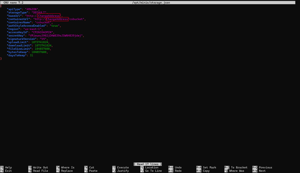Click the "DEFAULT" value
Screen dimensions: 300x173
coord(39,12)
